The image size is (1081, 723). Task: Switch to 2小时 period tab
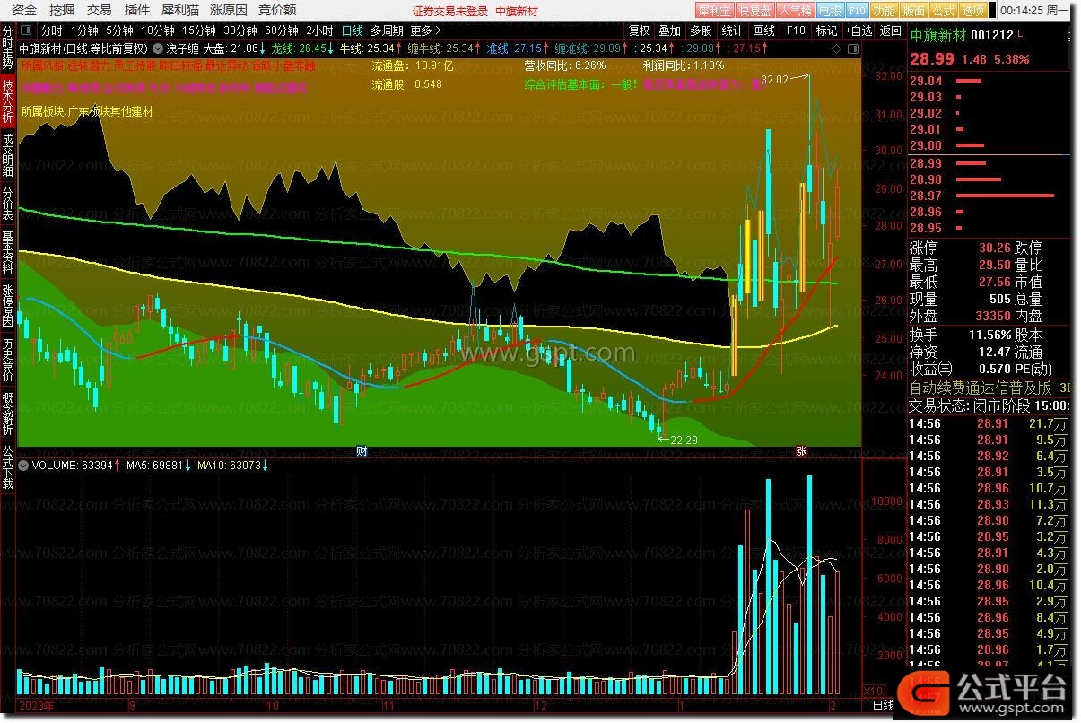click(319, 30)
